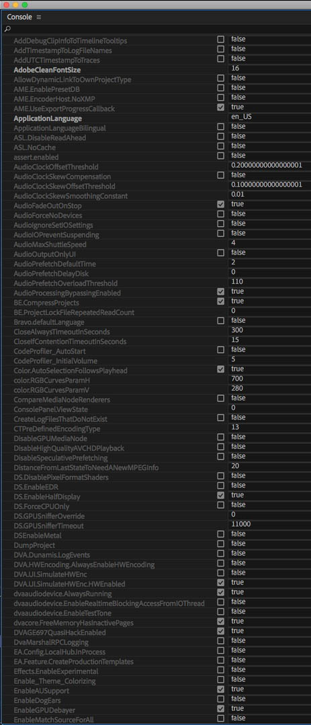Image resolution: width=311 pixels, height=725 pixels.
Task: Select the Enable_Theme_Colorizing label
Action: coord(54,681)
